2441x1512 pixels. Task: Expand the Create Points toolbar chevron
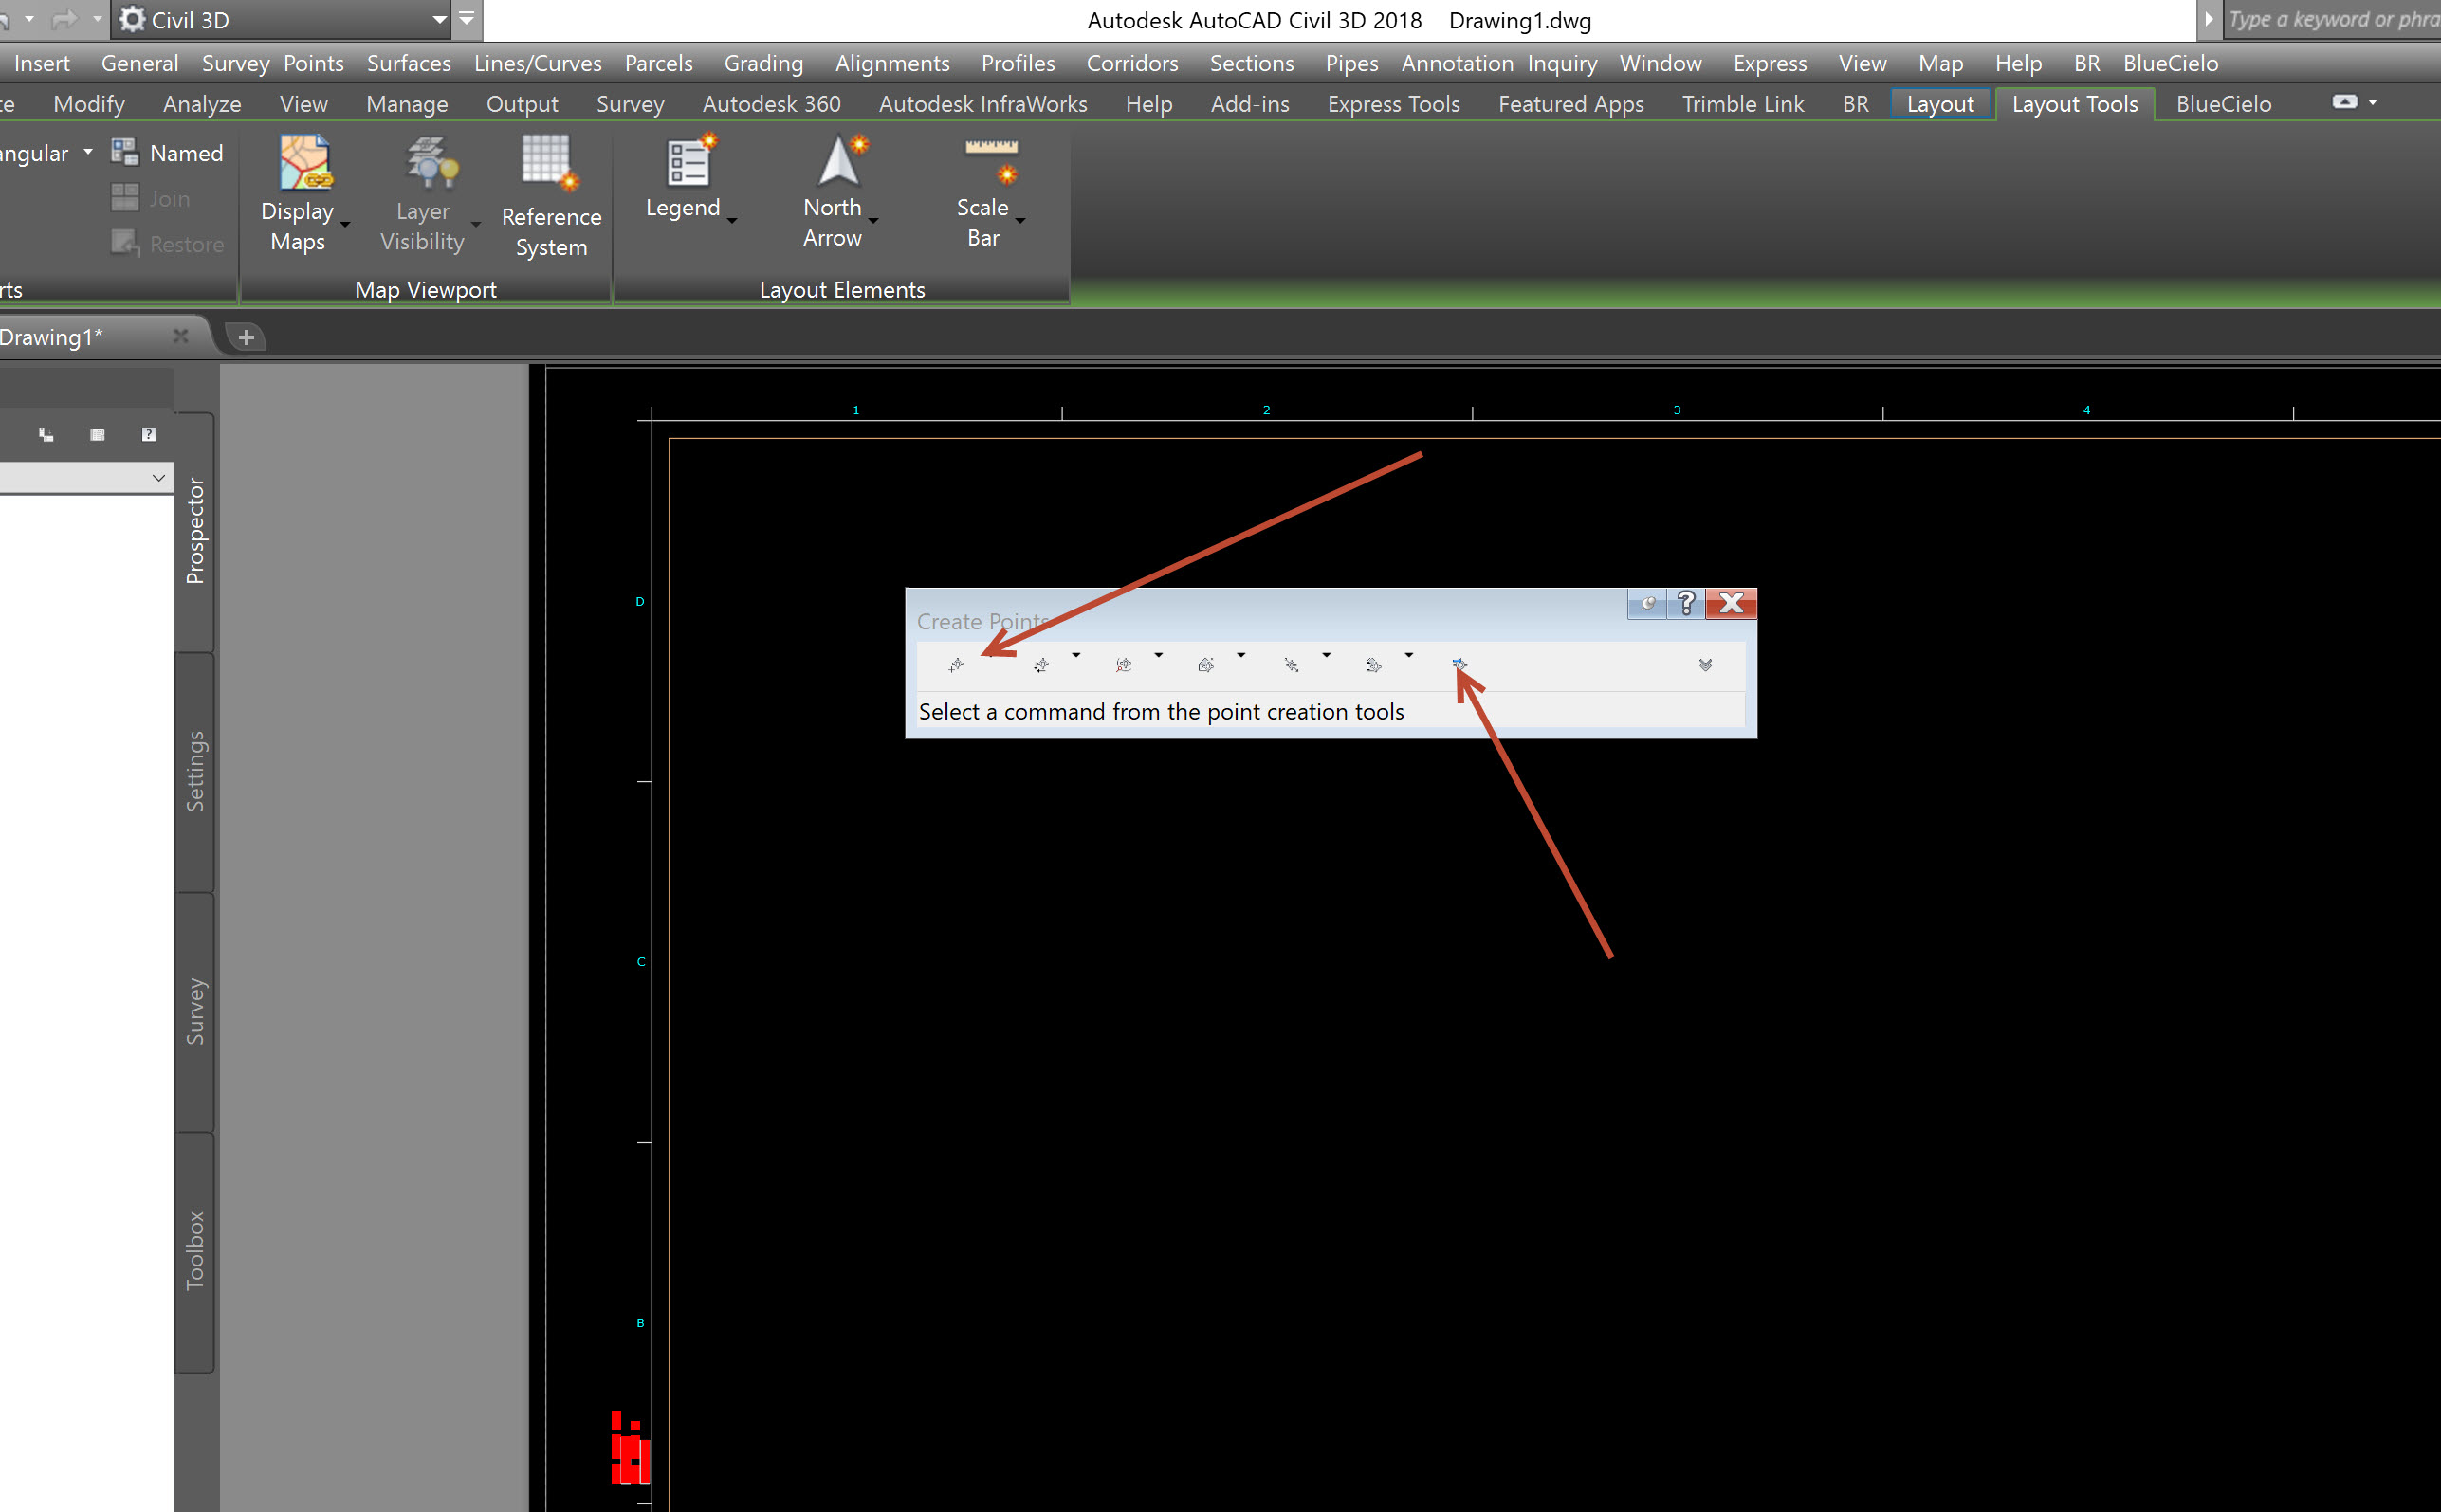tap(1705, 664)
